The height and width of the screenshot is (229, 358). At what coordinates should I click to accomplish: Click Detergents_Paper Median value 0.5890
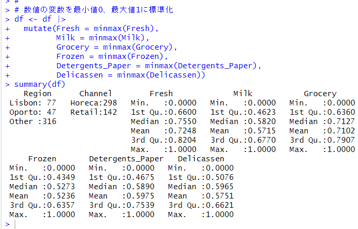(x=140, y=187)
